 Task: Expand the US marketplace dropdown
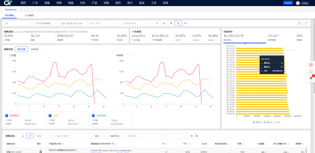point(17,23)
